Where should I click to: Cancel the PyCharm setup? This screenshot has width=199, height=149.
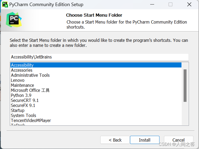click(179, 140)
